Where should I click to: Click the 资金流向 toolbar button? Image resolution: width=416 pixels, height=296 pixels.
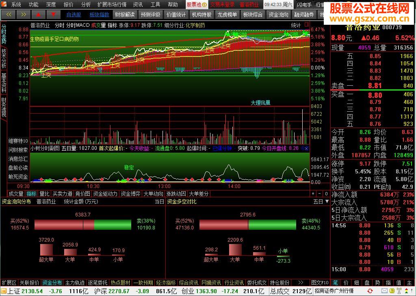[278, 15]
